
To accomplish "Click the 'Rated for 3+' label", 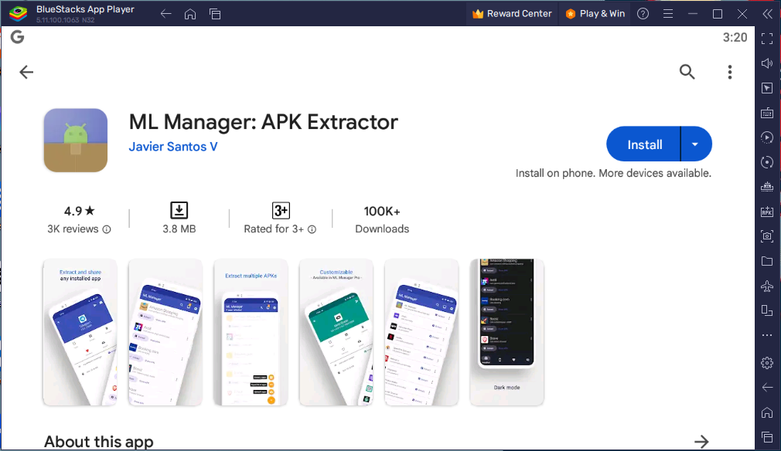I will (274, 229).
